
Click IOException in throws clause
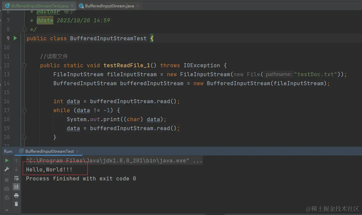tap(202, 65)
